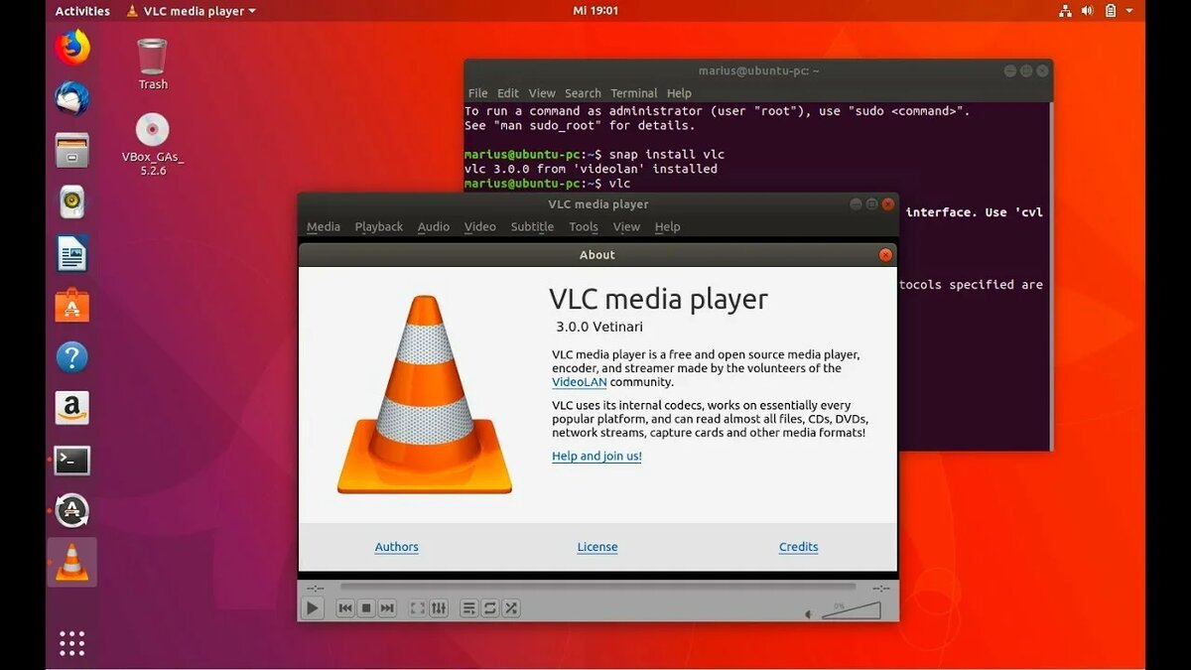Skip to next media in VLC
The height and width of the screenshot is (670, 1191).
[x=387, y=607]
